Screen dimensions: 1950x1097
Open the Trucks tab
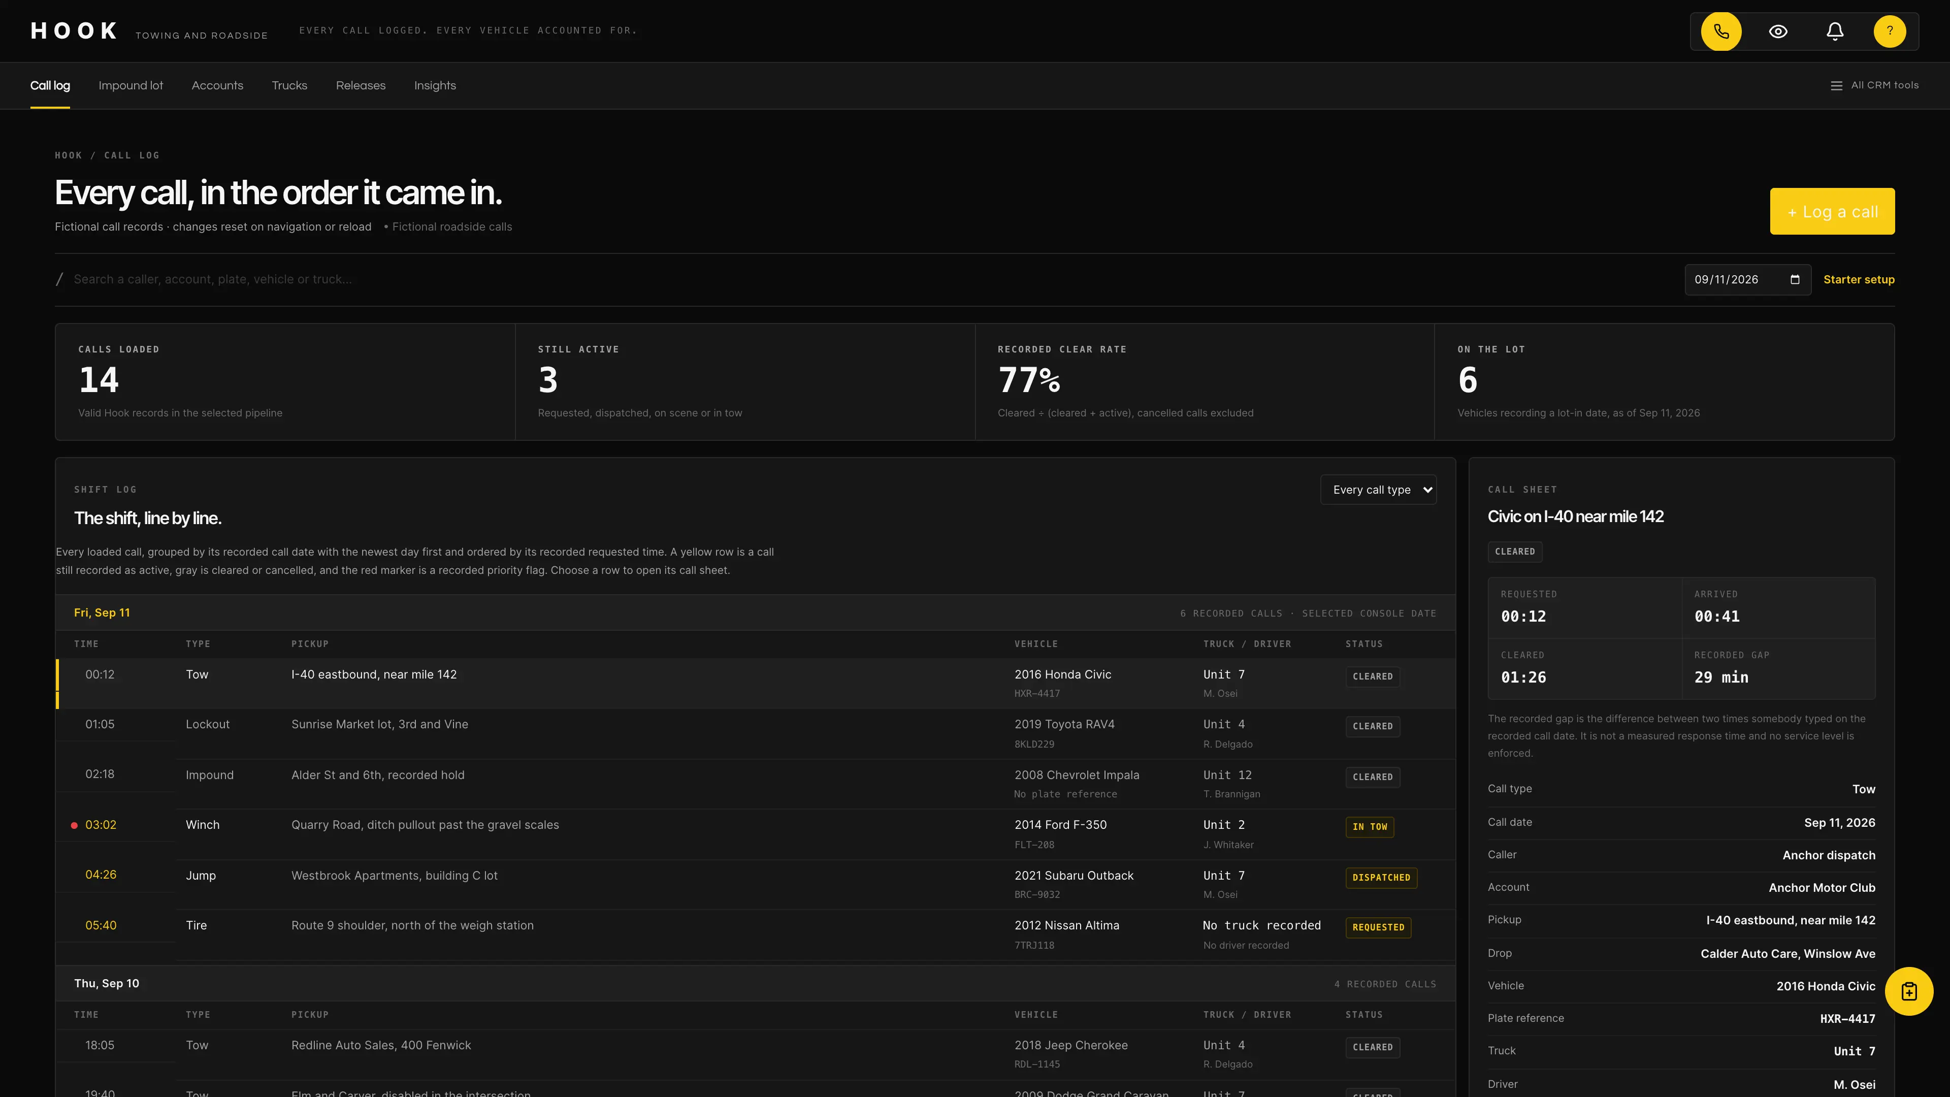pos(289,85)
